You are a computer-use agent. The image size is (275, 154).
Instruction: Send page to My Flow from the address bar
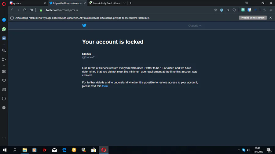pos(228,10)
